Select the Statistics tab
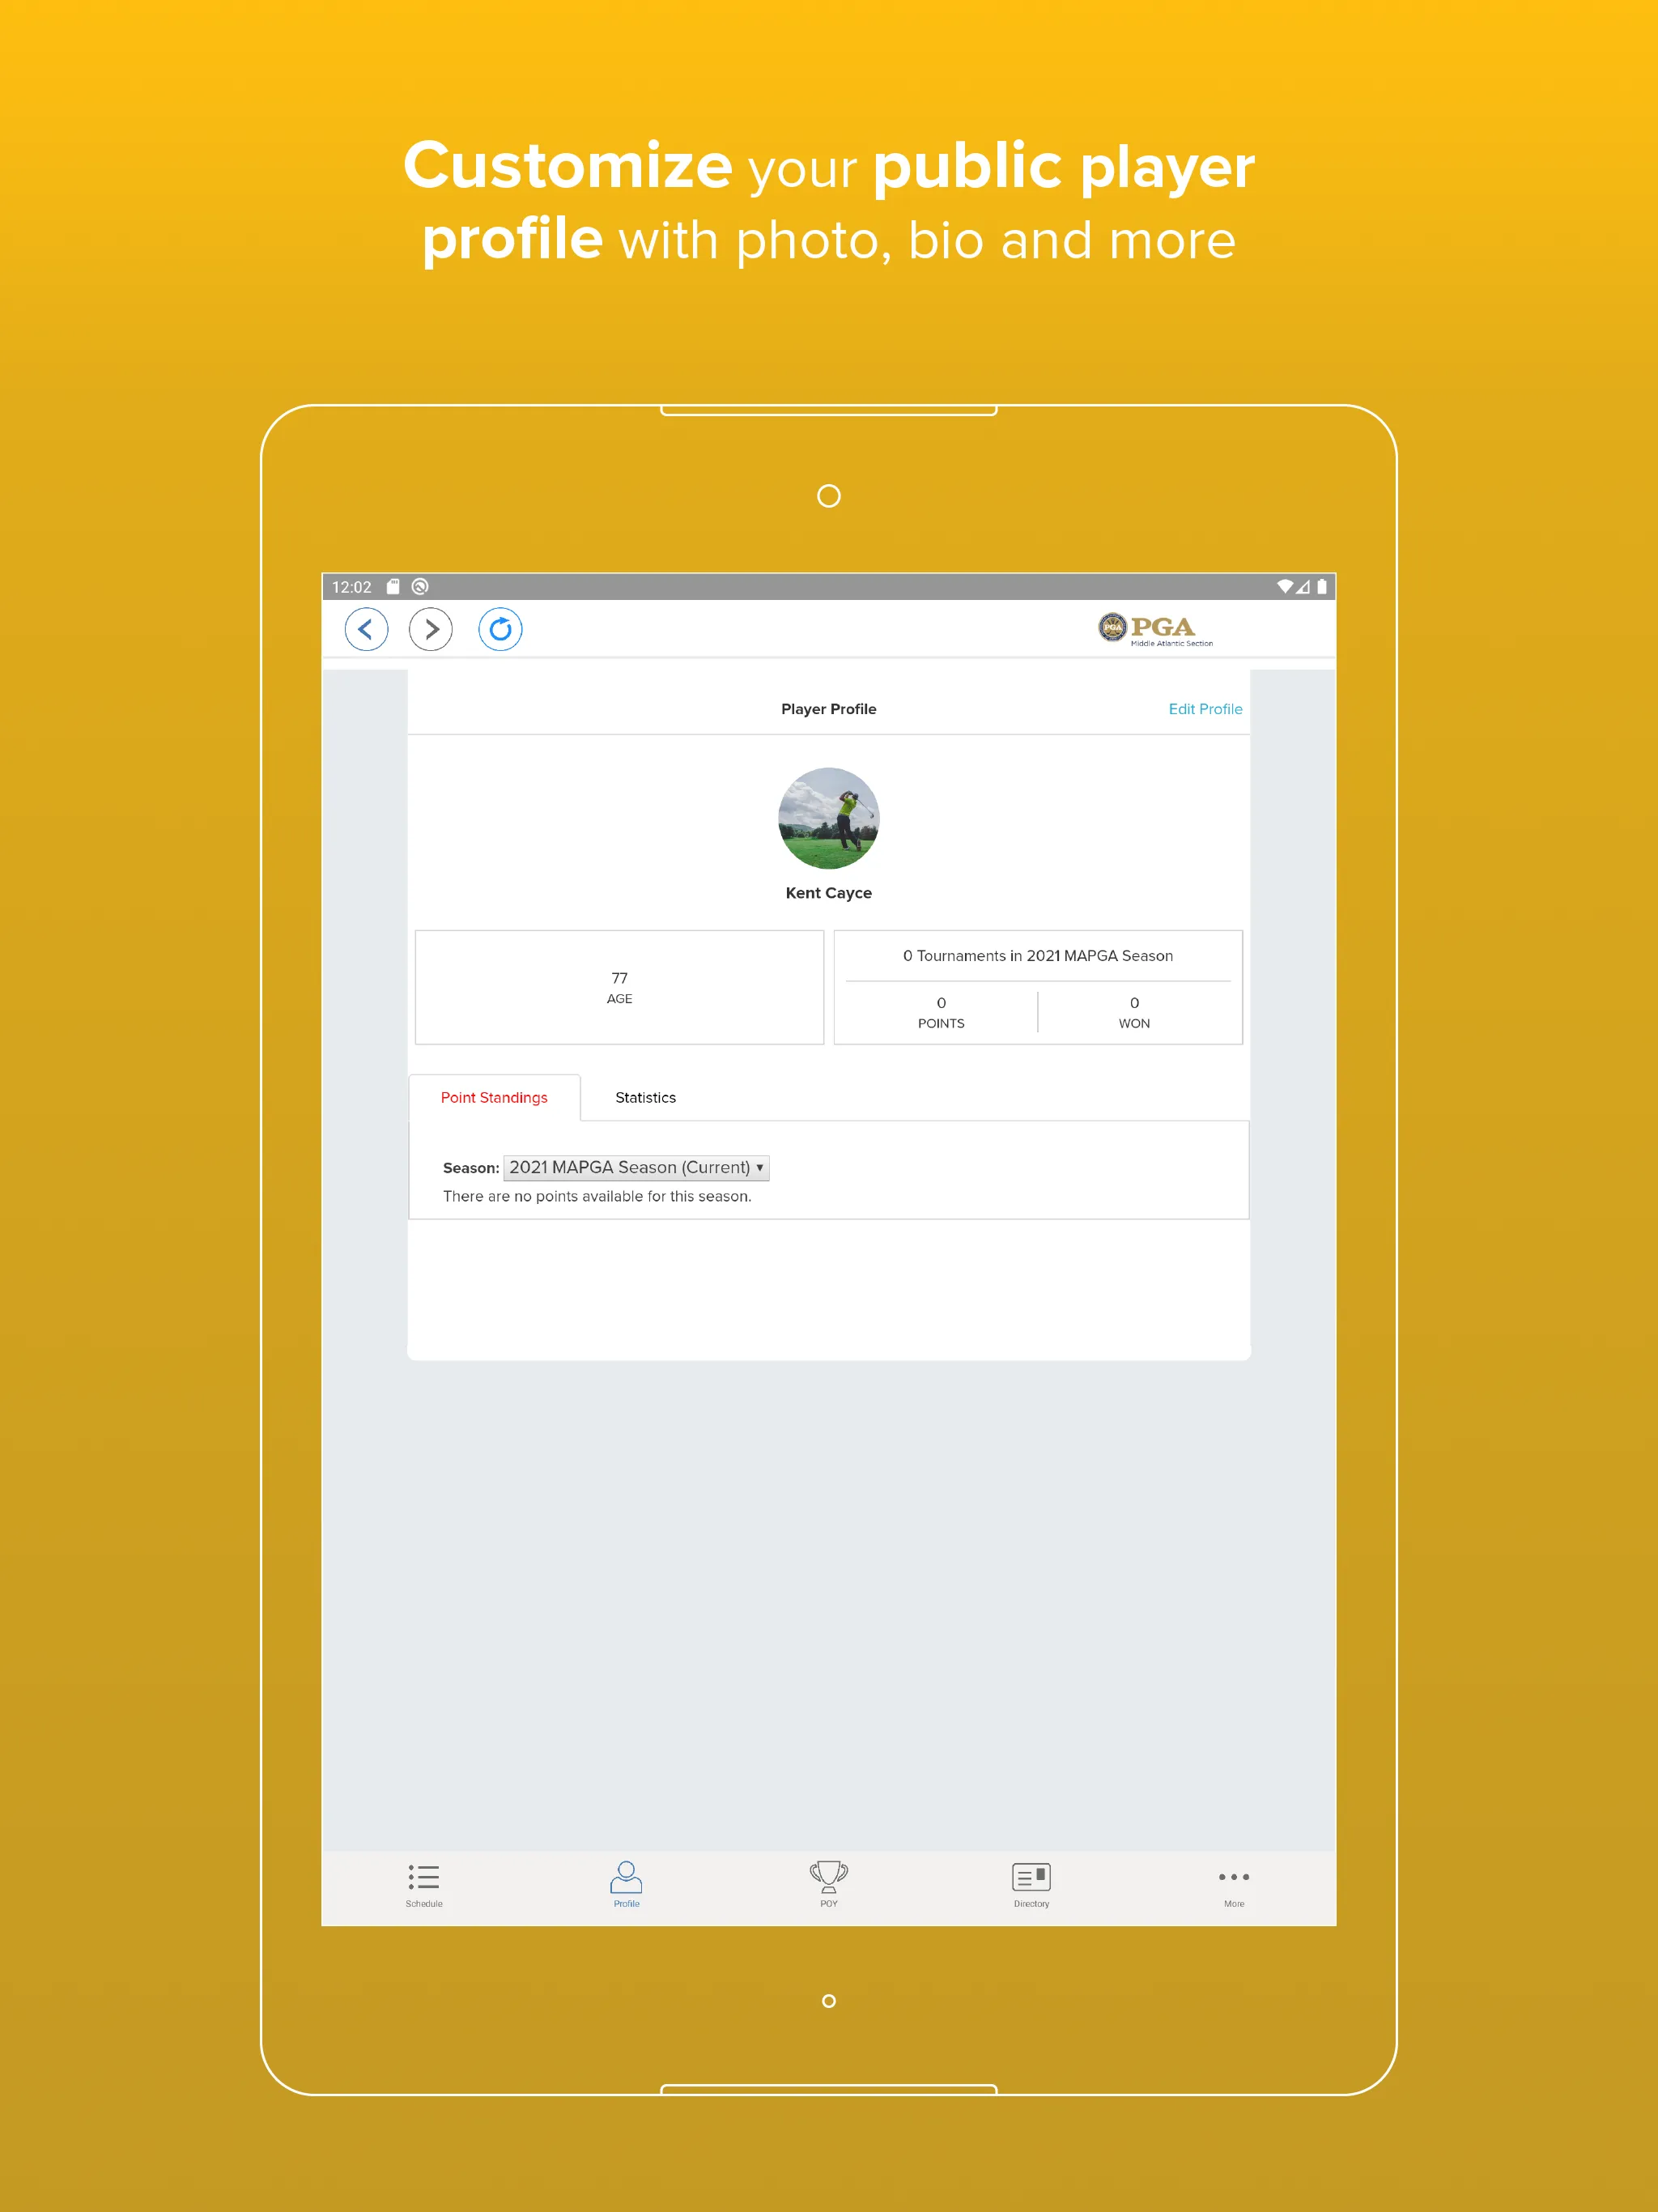This screenshot has height=2212, width=1658. 644,1095
